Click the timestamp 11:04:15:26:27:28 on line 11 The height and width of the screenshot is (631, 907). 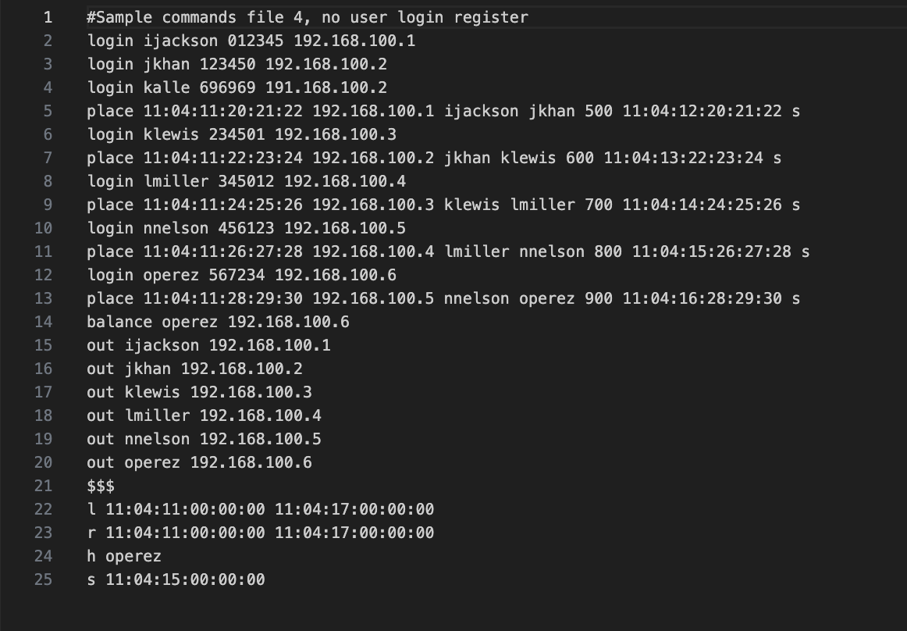pyautogui.click(x=712, y=251)
